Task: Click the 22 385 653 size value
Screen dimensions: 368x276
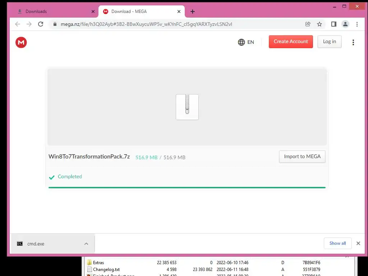Action: click(167, 263)
